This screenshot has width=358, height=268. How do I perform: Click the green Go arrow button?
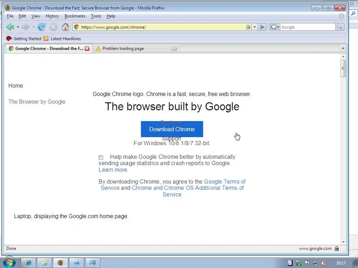click(262, 27)
